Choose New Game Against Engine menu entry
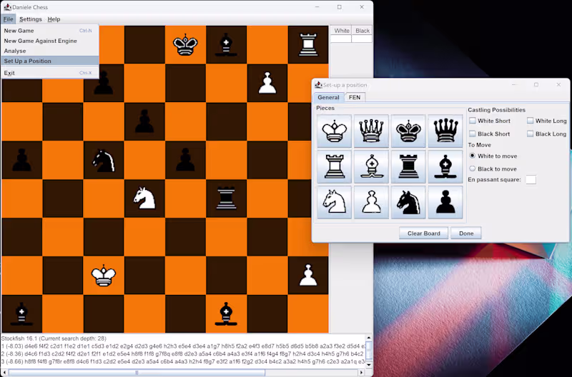 (x=49, y=41)
